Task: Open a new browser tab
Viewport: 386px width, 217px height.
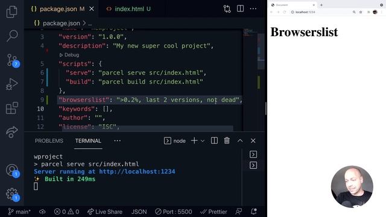Action: click(321, 5)
